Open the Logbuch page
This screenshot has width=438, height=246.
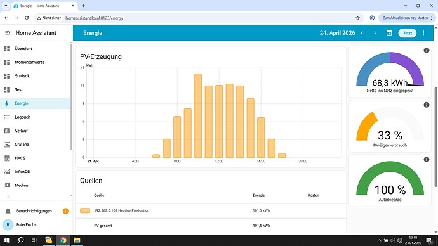click(35, 117)
